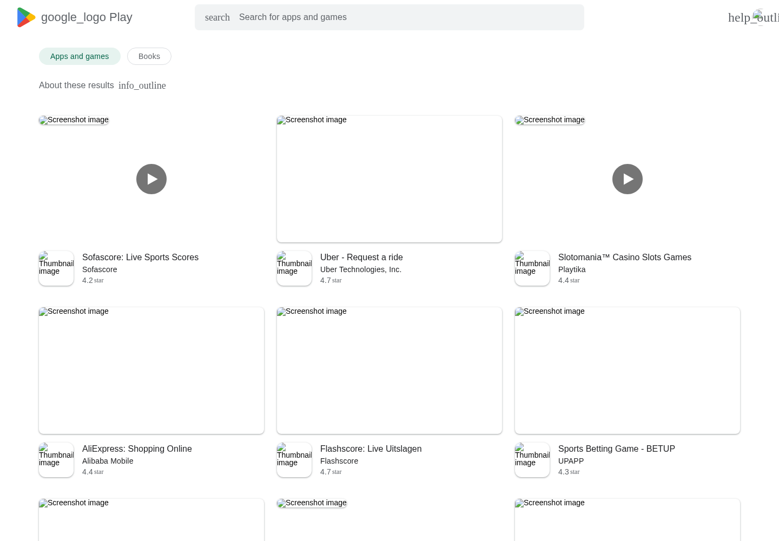779x541 pixels.
Task: Open the Flashscore screenshot image
Action: click(389, 371)
